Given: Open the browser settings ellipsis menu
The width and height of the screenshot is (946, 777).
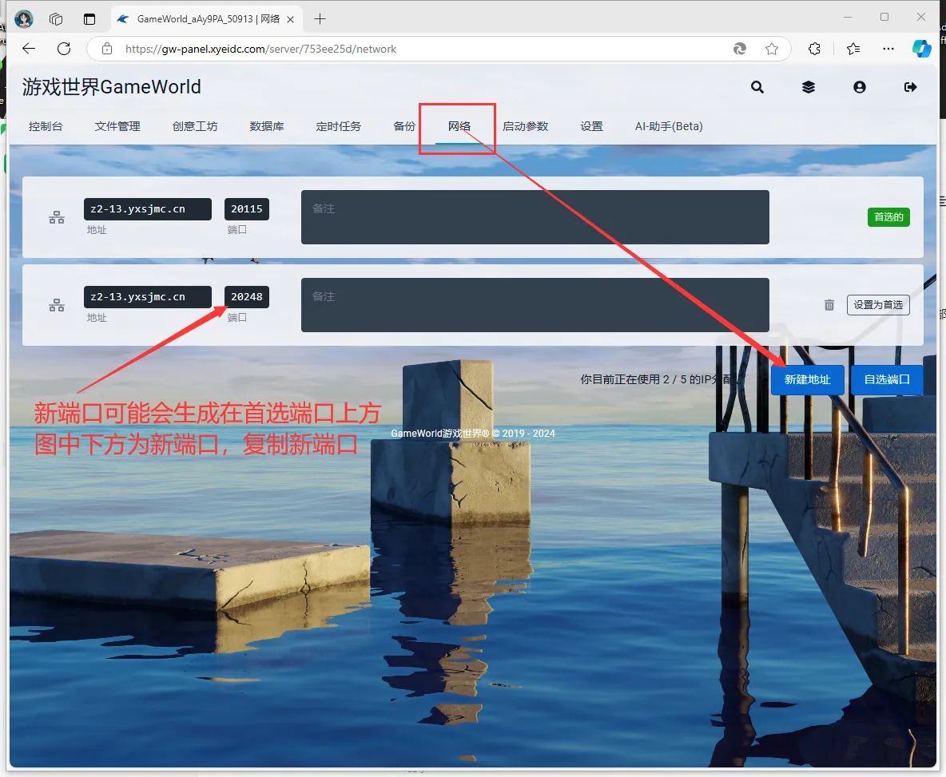Looking at the screenshot, I should coord(888,49).
